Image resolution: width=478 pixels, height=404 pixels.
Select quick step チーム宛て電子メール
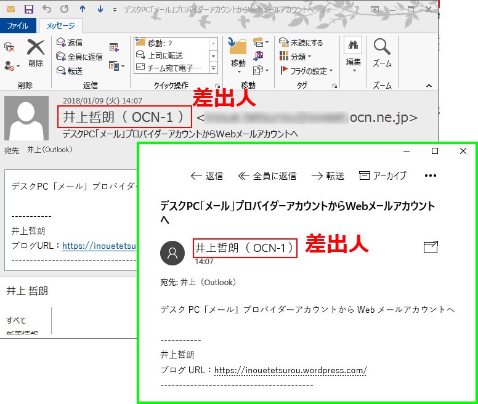pyautogui.click(x=172, y=68)
